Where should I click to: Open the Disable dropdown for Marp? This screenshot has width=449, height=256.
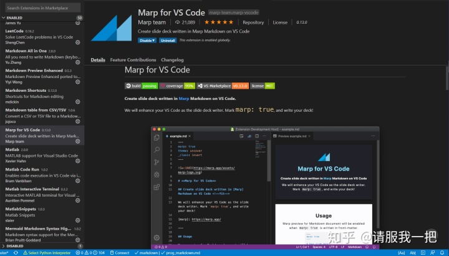click(x=147, y=41)
